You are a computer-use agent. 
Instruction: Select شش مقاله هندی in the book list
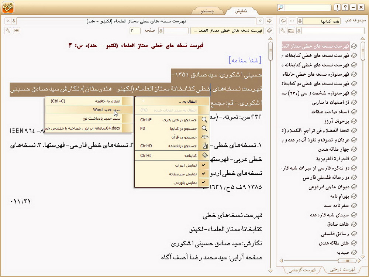coord(334,243)
